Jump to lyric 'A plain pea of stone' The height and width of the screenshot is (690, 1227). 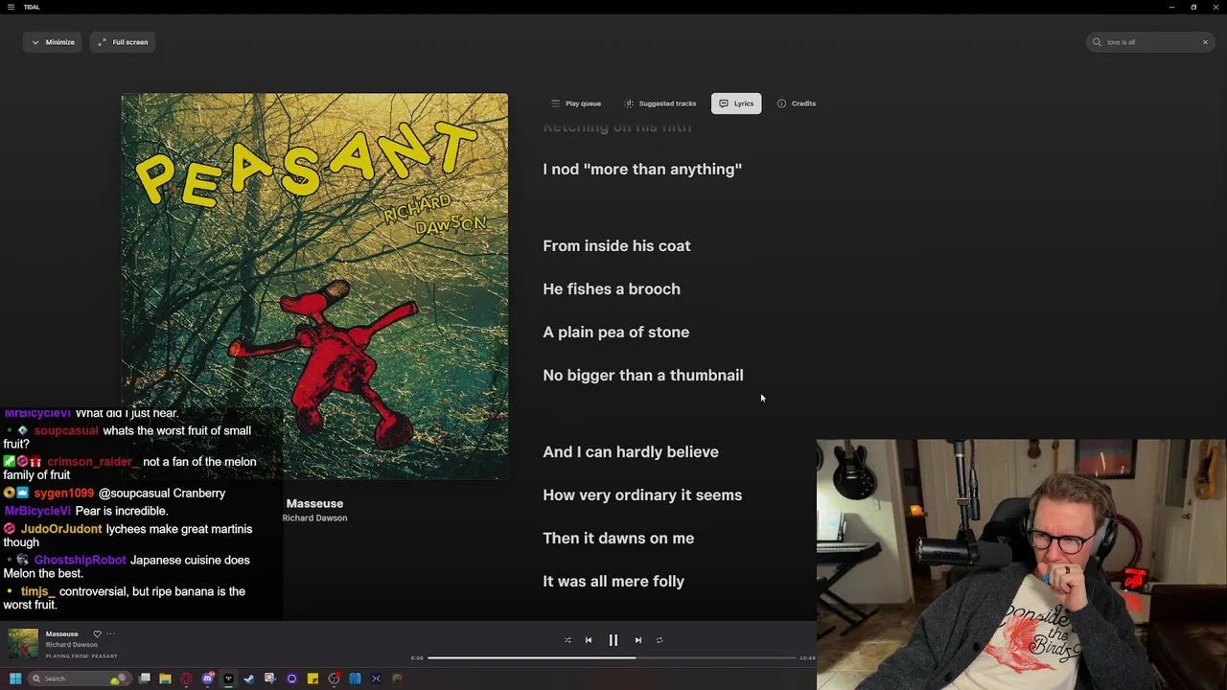tap(615, 333)
